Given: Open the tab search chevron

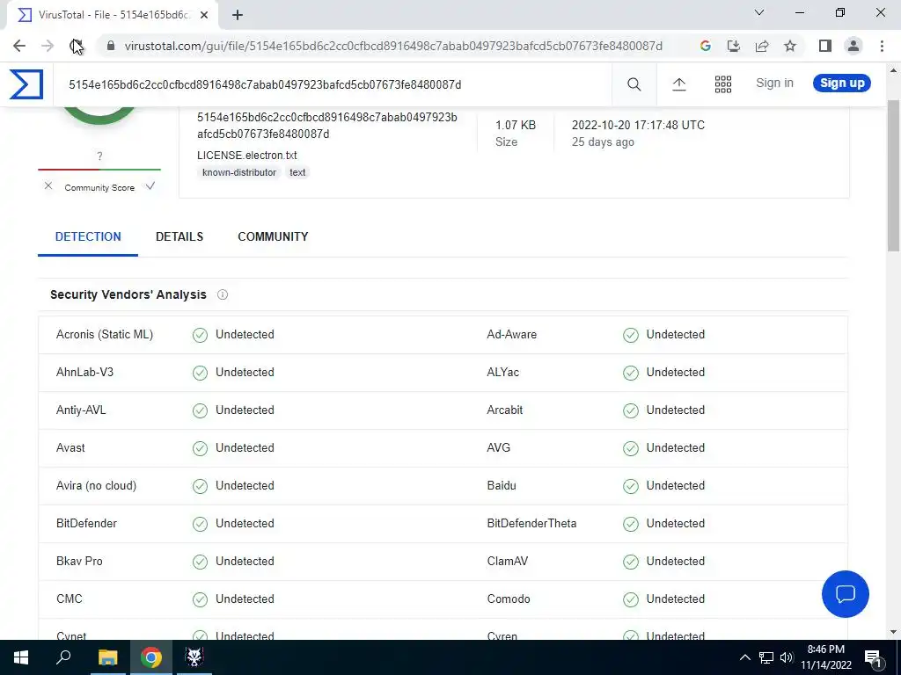Looking at the screenshot, I should (759, 12).
